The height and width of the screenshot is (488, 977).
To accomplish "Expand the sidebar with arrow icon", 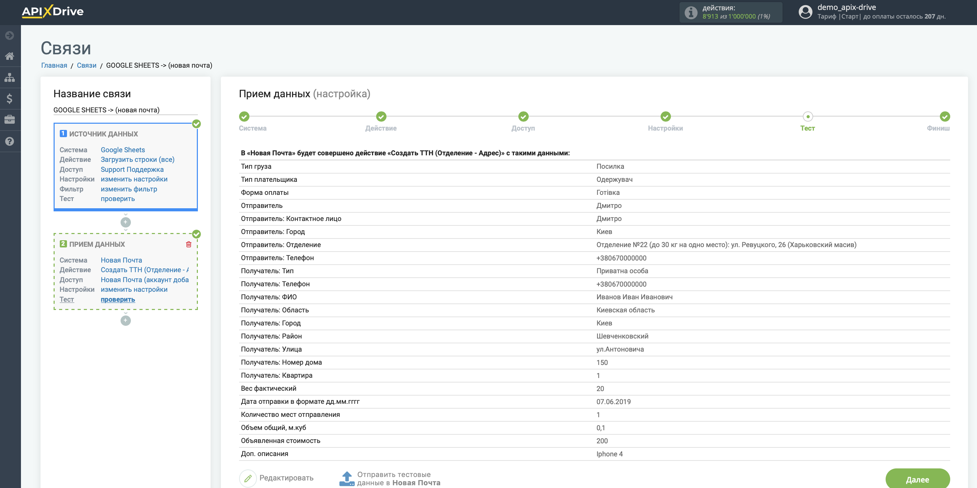I will point(10,36).
